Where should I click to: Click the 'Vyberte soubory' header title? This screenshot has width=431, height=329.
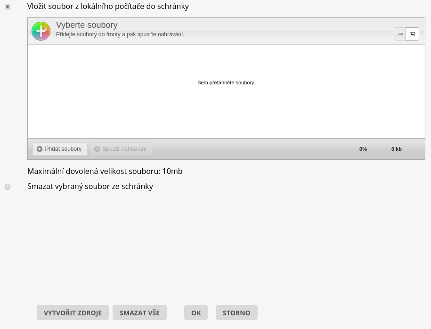[x=87, y=25]
